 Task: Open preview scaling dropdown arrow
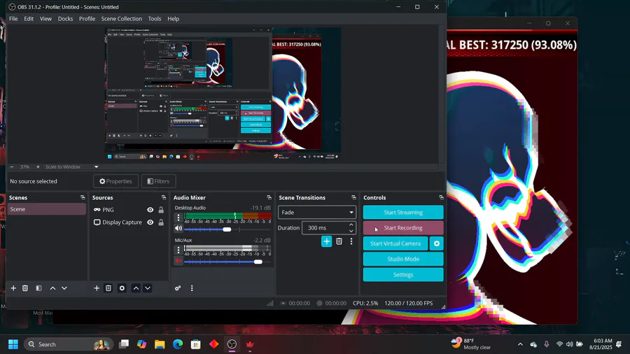(96, 167)
